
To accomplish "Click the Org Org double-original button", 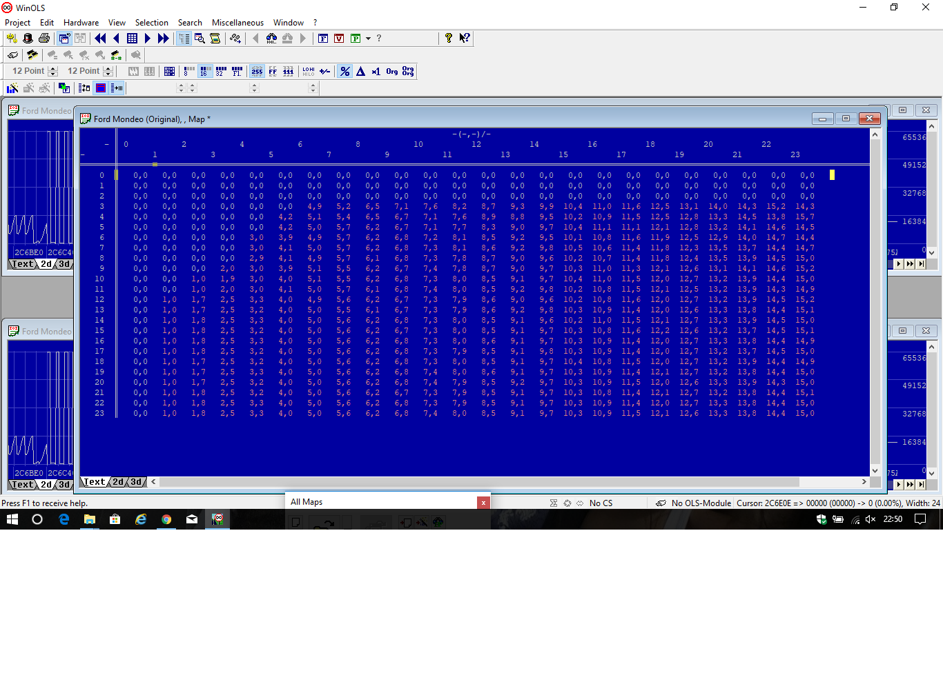I will tap(408, 71).
